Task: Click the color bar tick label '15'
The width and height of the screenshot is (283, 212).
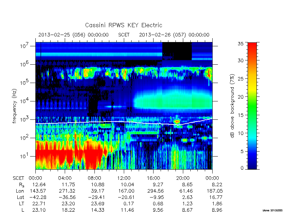Action: [241, 115]
